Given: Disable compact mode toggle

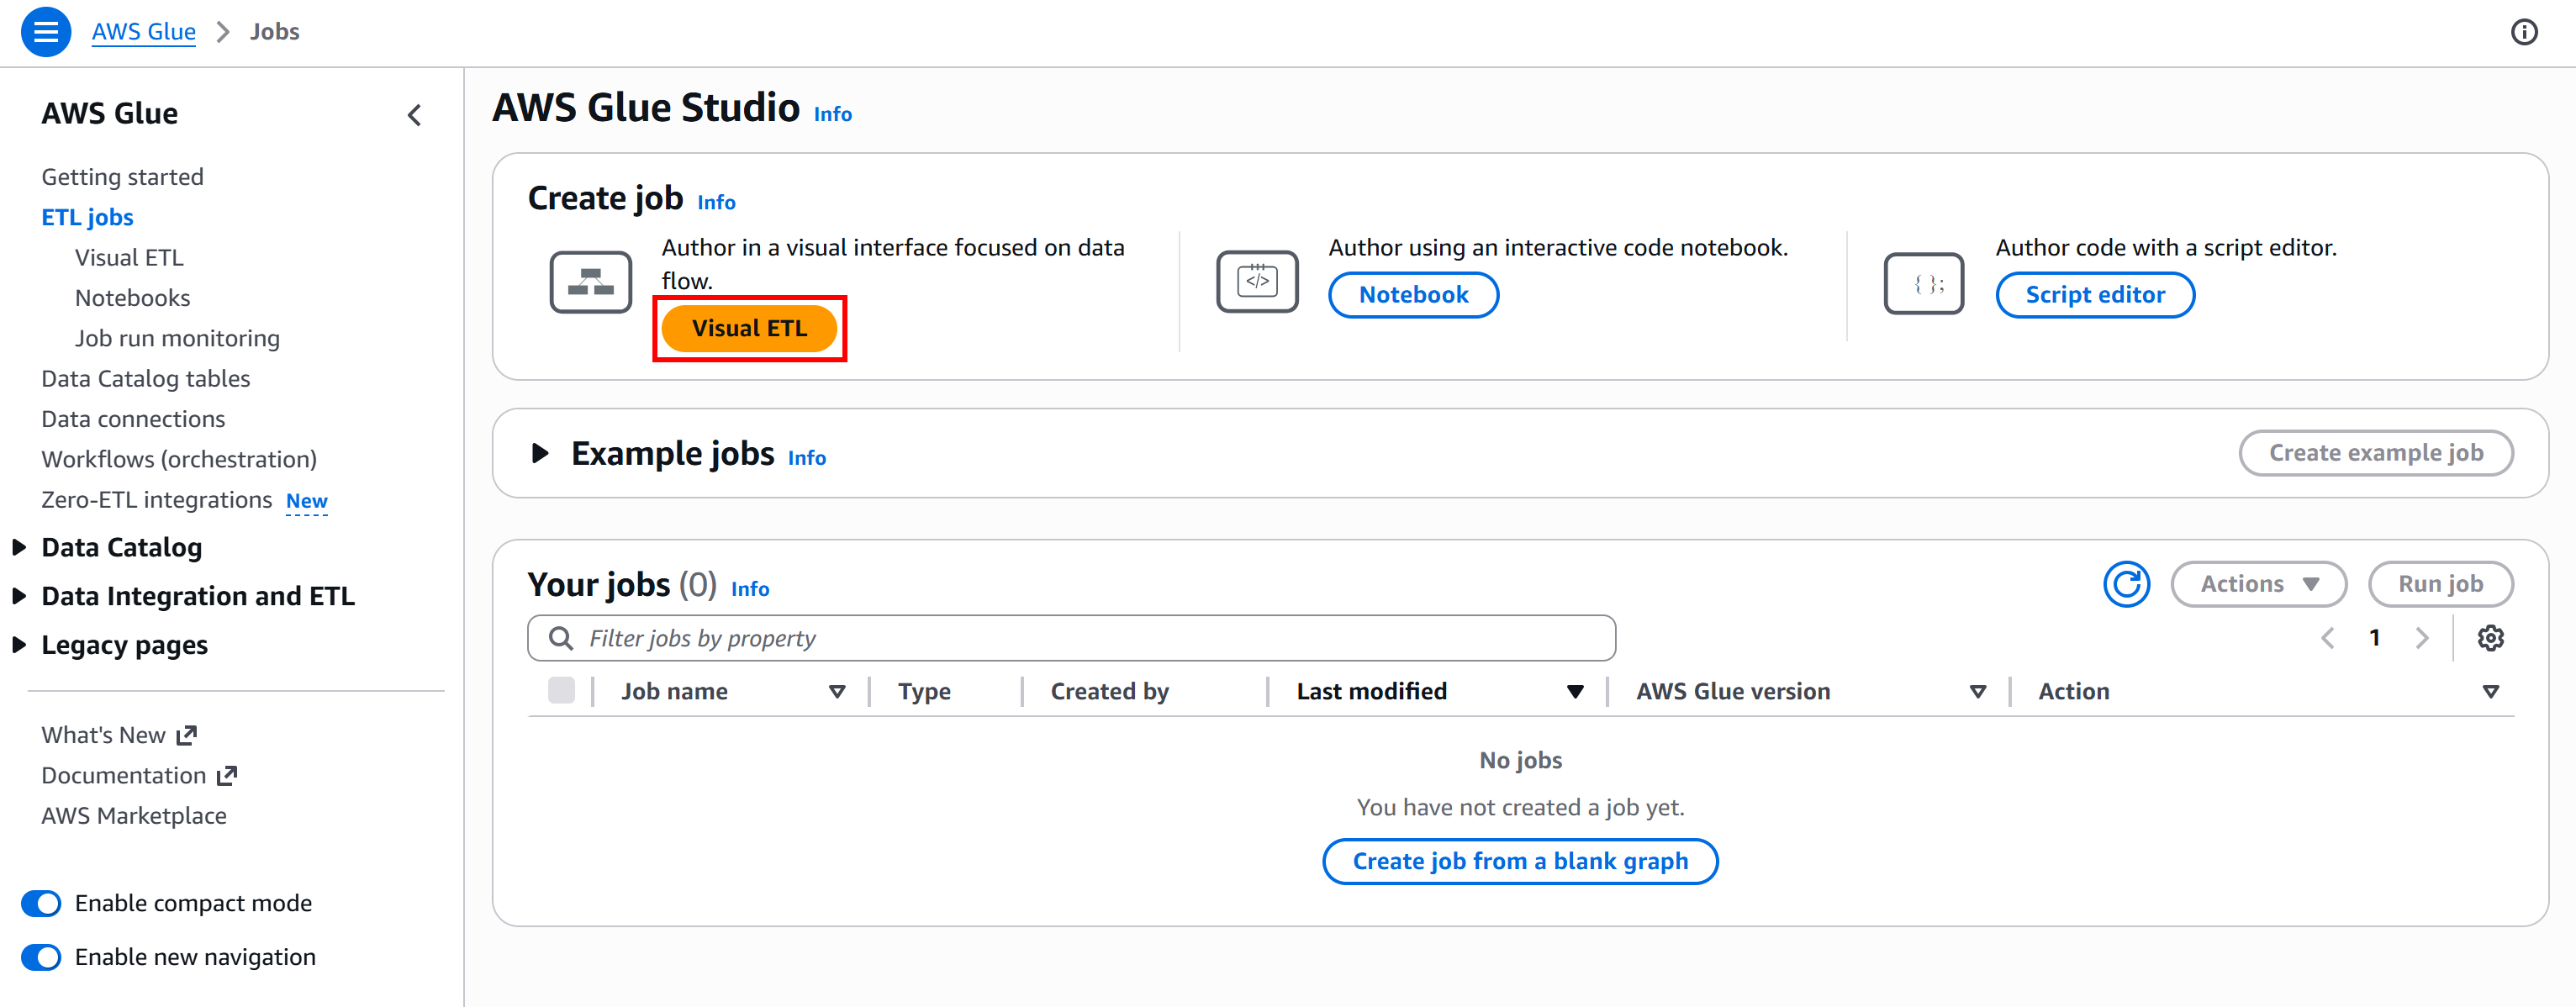Looking at the screenshot, I should pyautogui.click(x=42, y=903).
